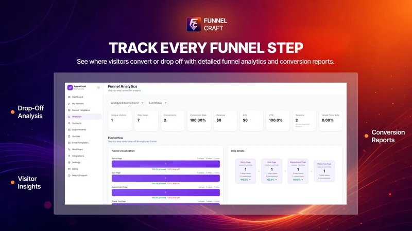Open Funnel Templates page
This screenshot has height=231, width=412.
coord(84,110)
